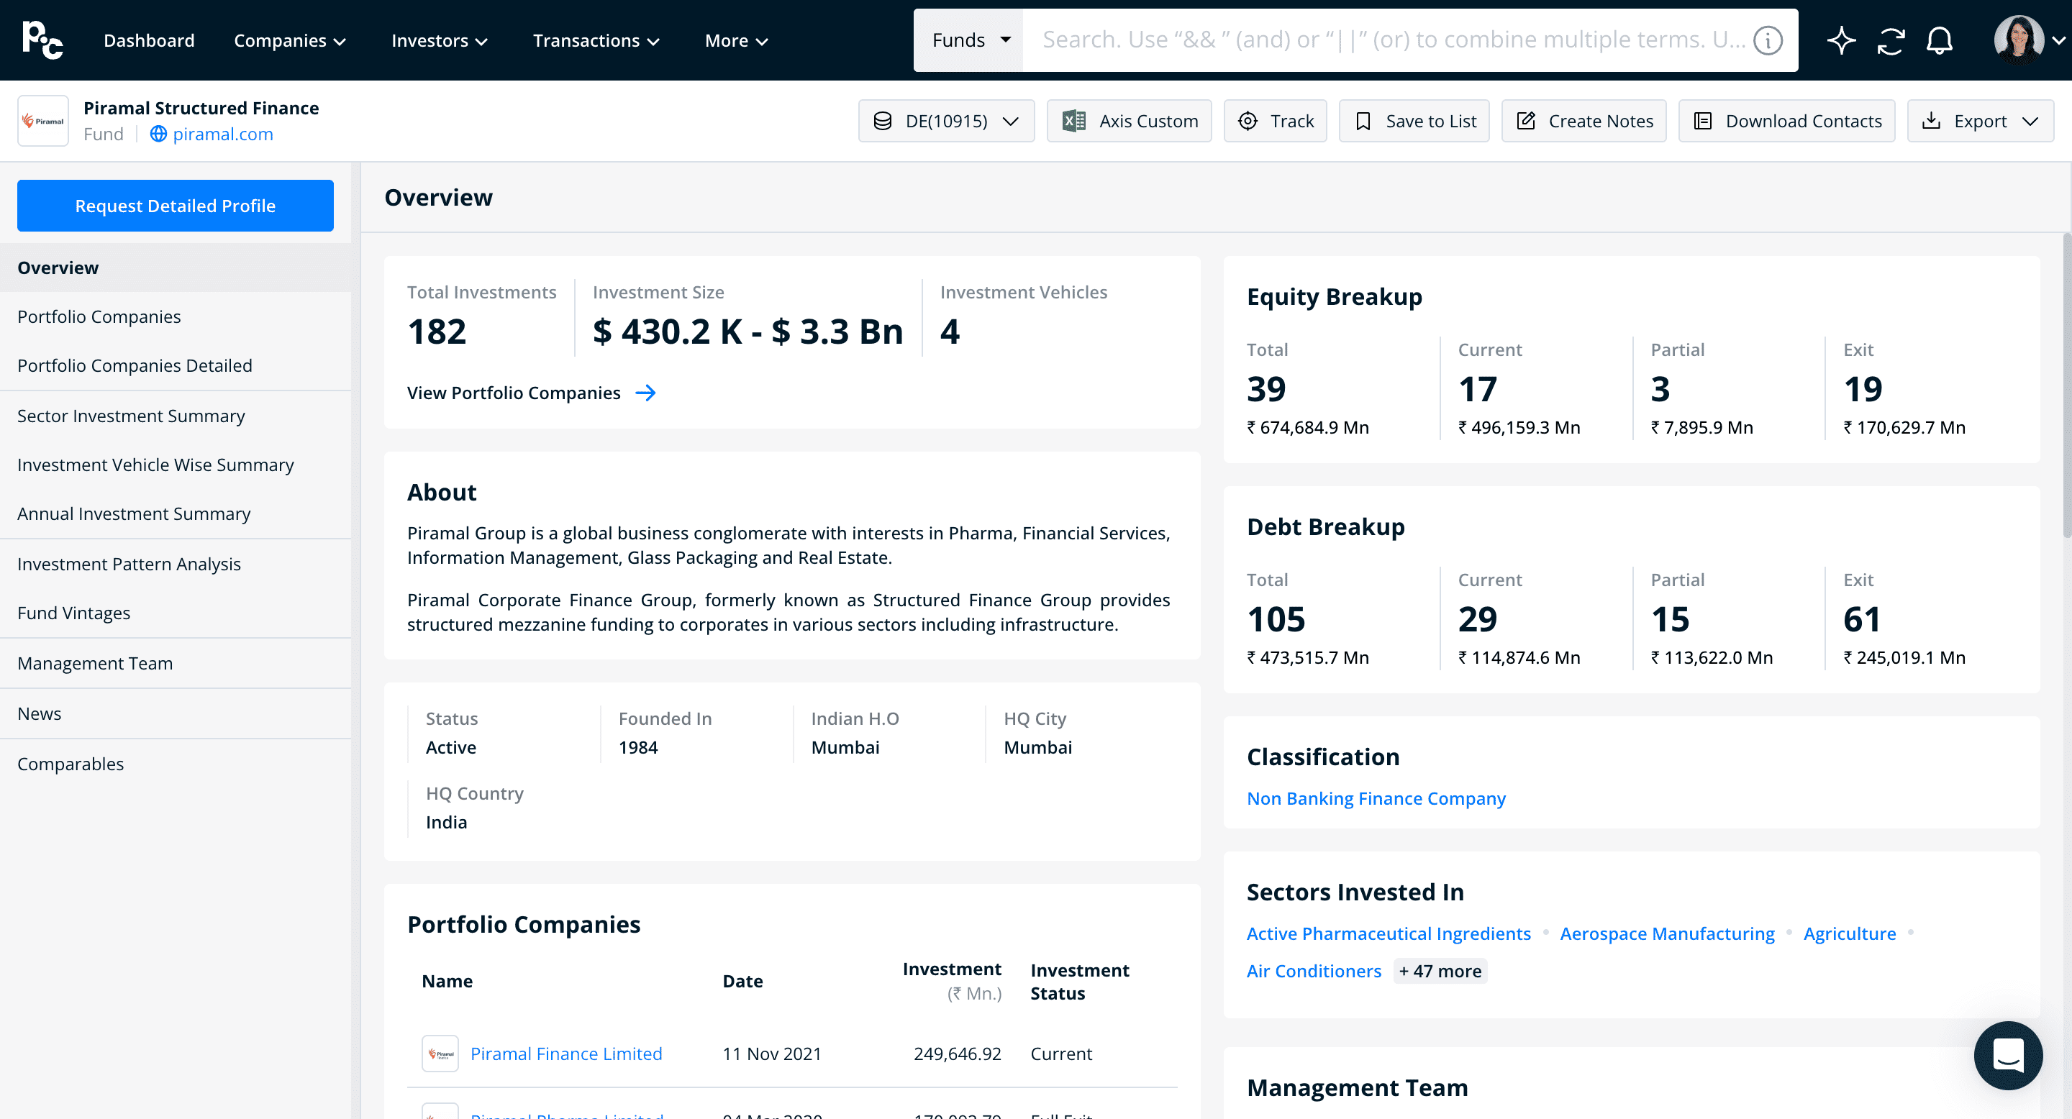Open Annual Investment Summary section
Image resolution: width=2072 pixels, height=1119 pixels.
click(x=176, y=513)
